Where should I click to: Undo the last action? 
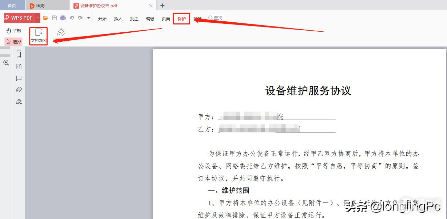pos(72,18)
